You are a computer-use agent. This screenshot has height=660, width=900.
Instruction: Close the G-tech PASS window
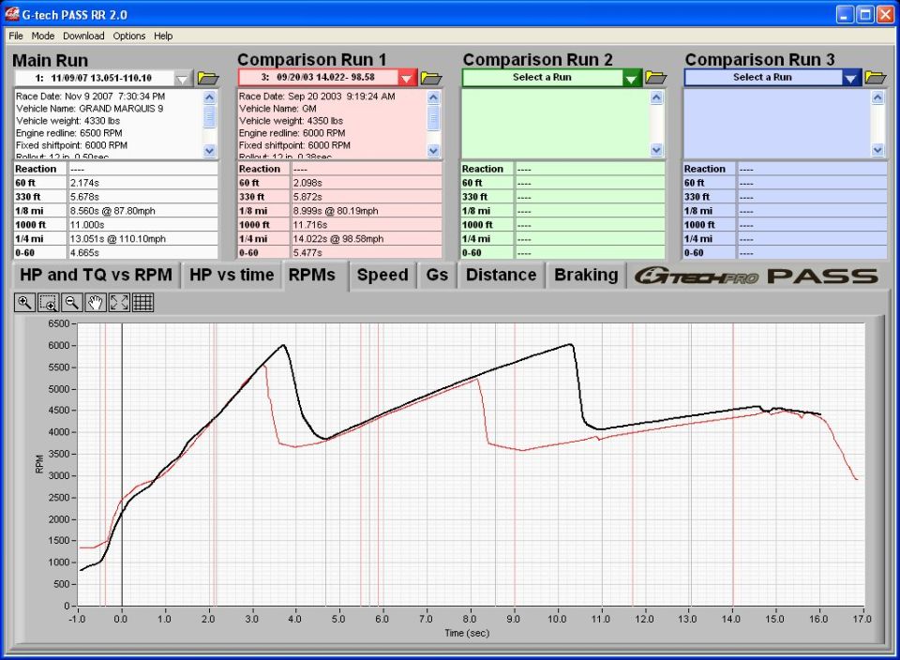(886, 14)
